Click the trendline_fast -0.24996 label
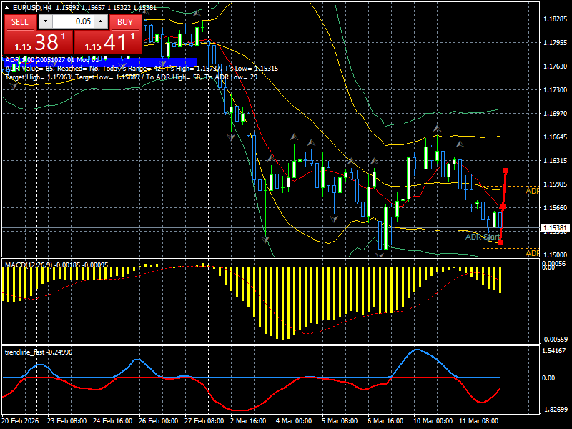The height and width of the screenshot is (429, 572). coord(39,352)
